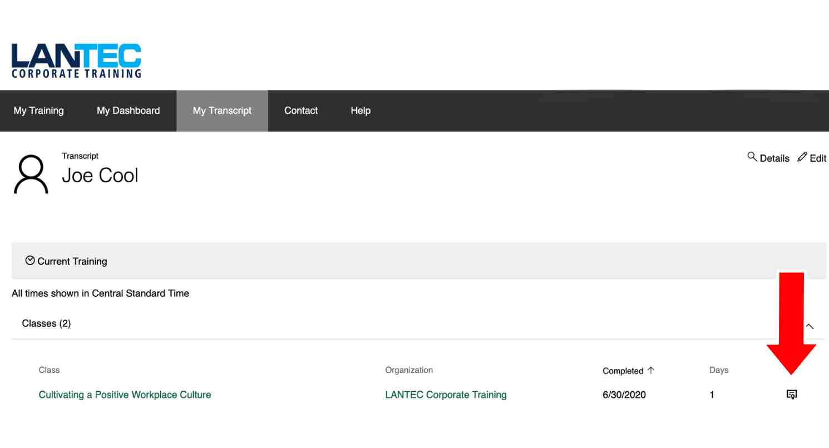Open the Help section
This screenshot has width=829, height=448.
(361, 111)
